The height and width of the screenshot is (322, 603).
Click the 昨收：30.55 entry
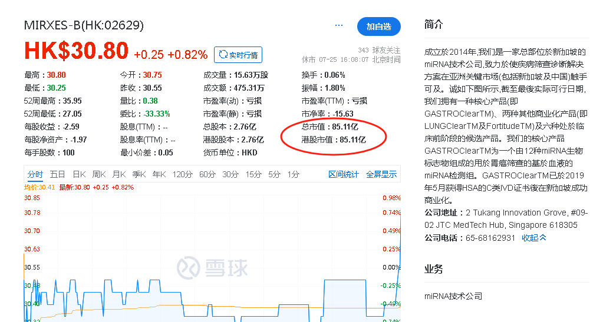tap(141, 88)
